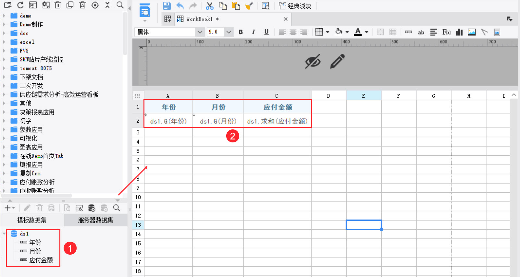Toggle the hidden eye on parameter pane
The height and width of the screenshot is (277, 520).
coord(313,61)
